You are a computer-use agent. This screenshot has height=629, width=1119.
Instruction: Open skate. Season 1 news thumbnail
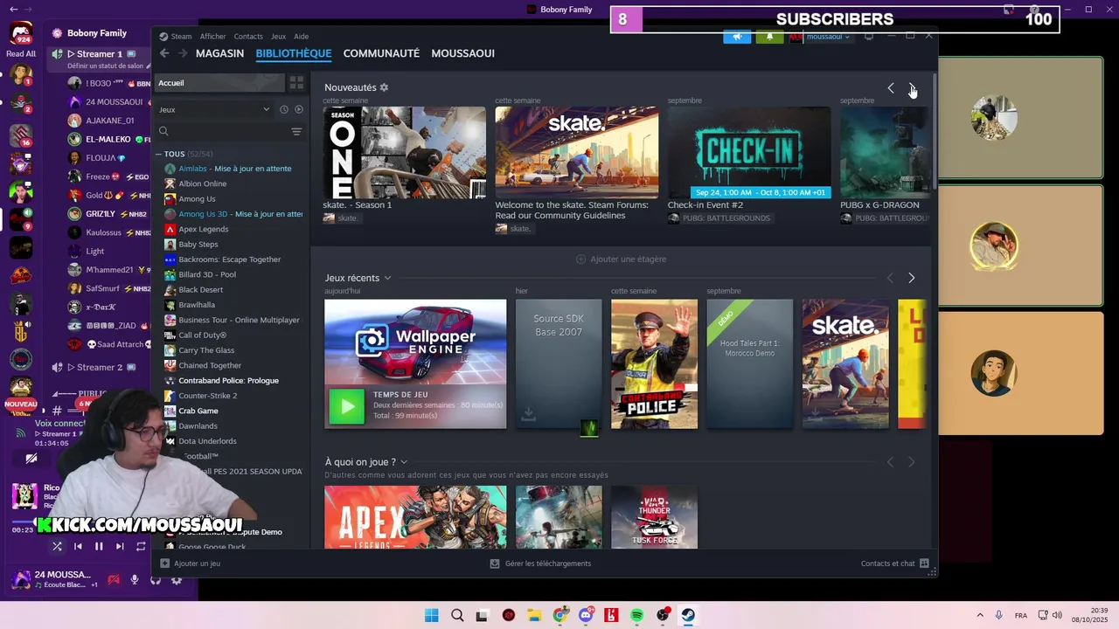coord(404,153)
